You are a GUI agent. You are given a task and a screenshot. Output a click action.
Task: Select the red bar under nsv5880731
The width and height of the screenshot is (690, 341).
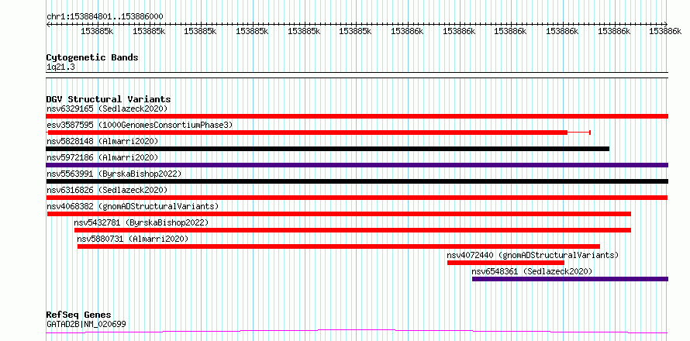pos(338,246)
